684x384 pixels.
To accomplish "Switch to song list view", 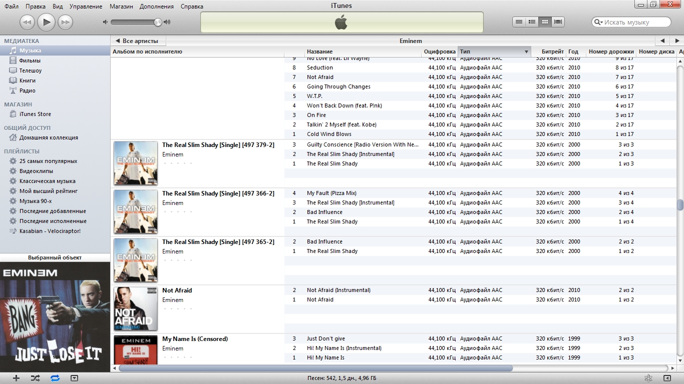I will pos(519,22).
